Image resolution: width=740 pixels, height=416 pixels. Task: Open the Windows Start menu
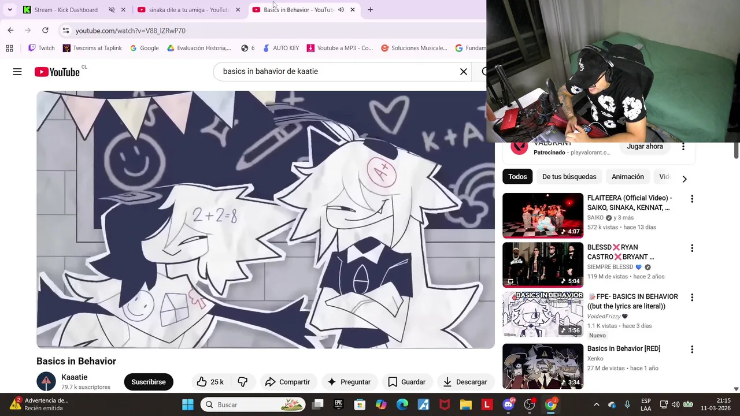[188, 404]
